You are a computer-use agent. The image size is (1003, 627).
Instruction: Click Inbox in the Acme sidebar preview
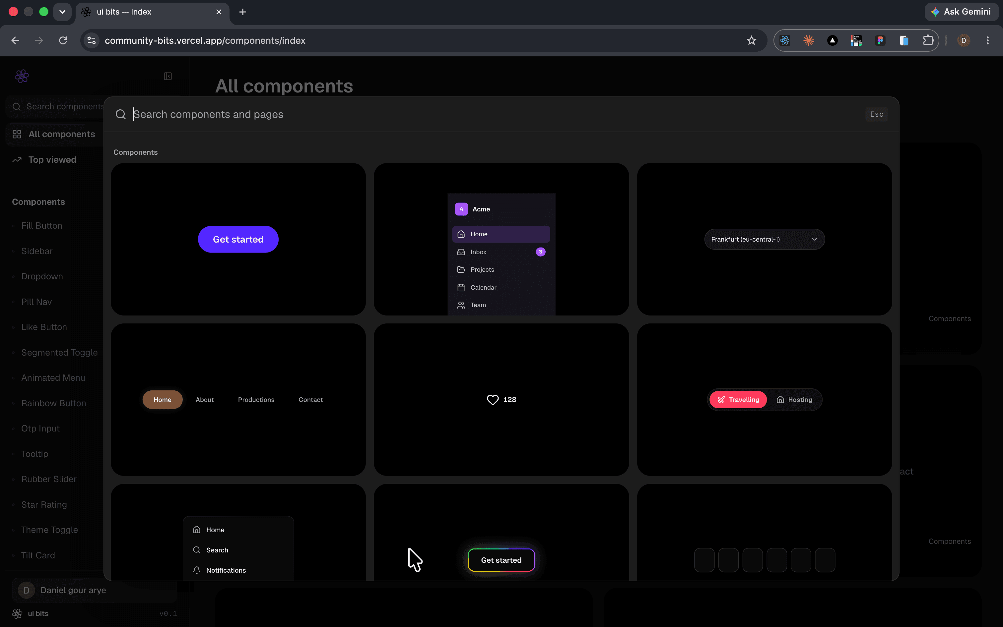coord(501,252)
